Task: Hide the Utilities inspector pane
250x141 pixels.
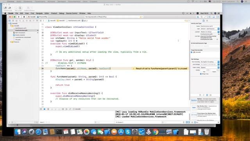Action: click(x=217, y=17)
